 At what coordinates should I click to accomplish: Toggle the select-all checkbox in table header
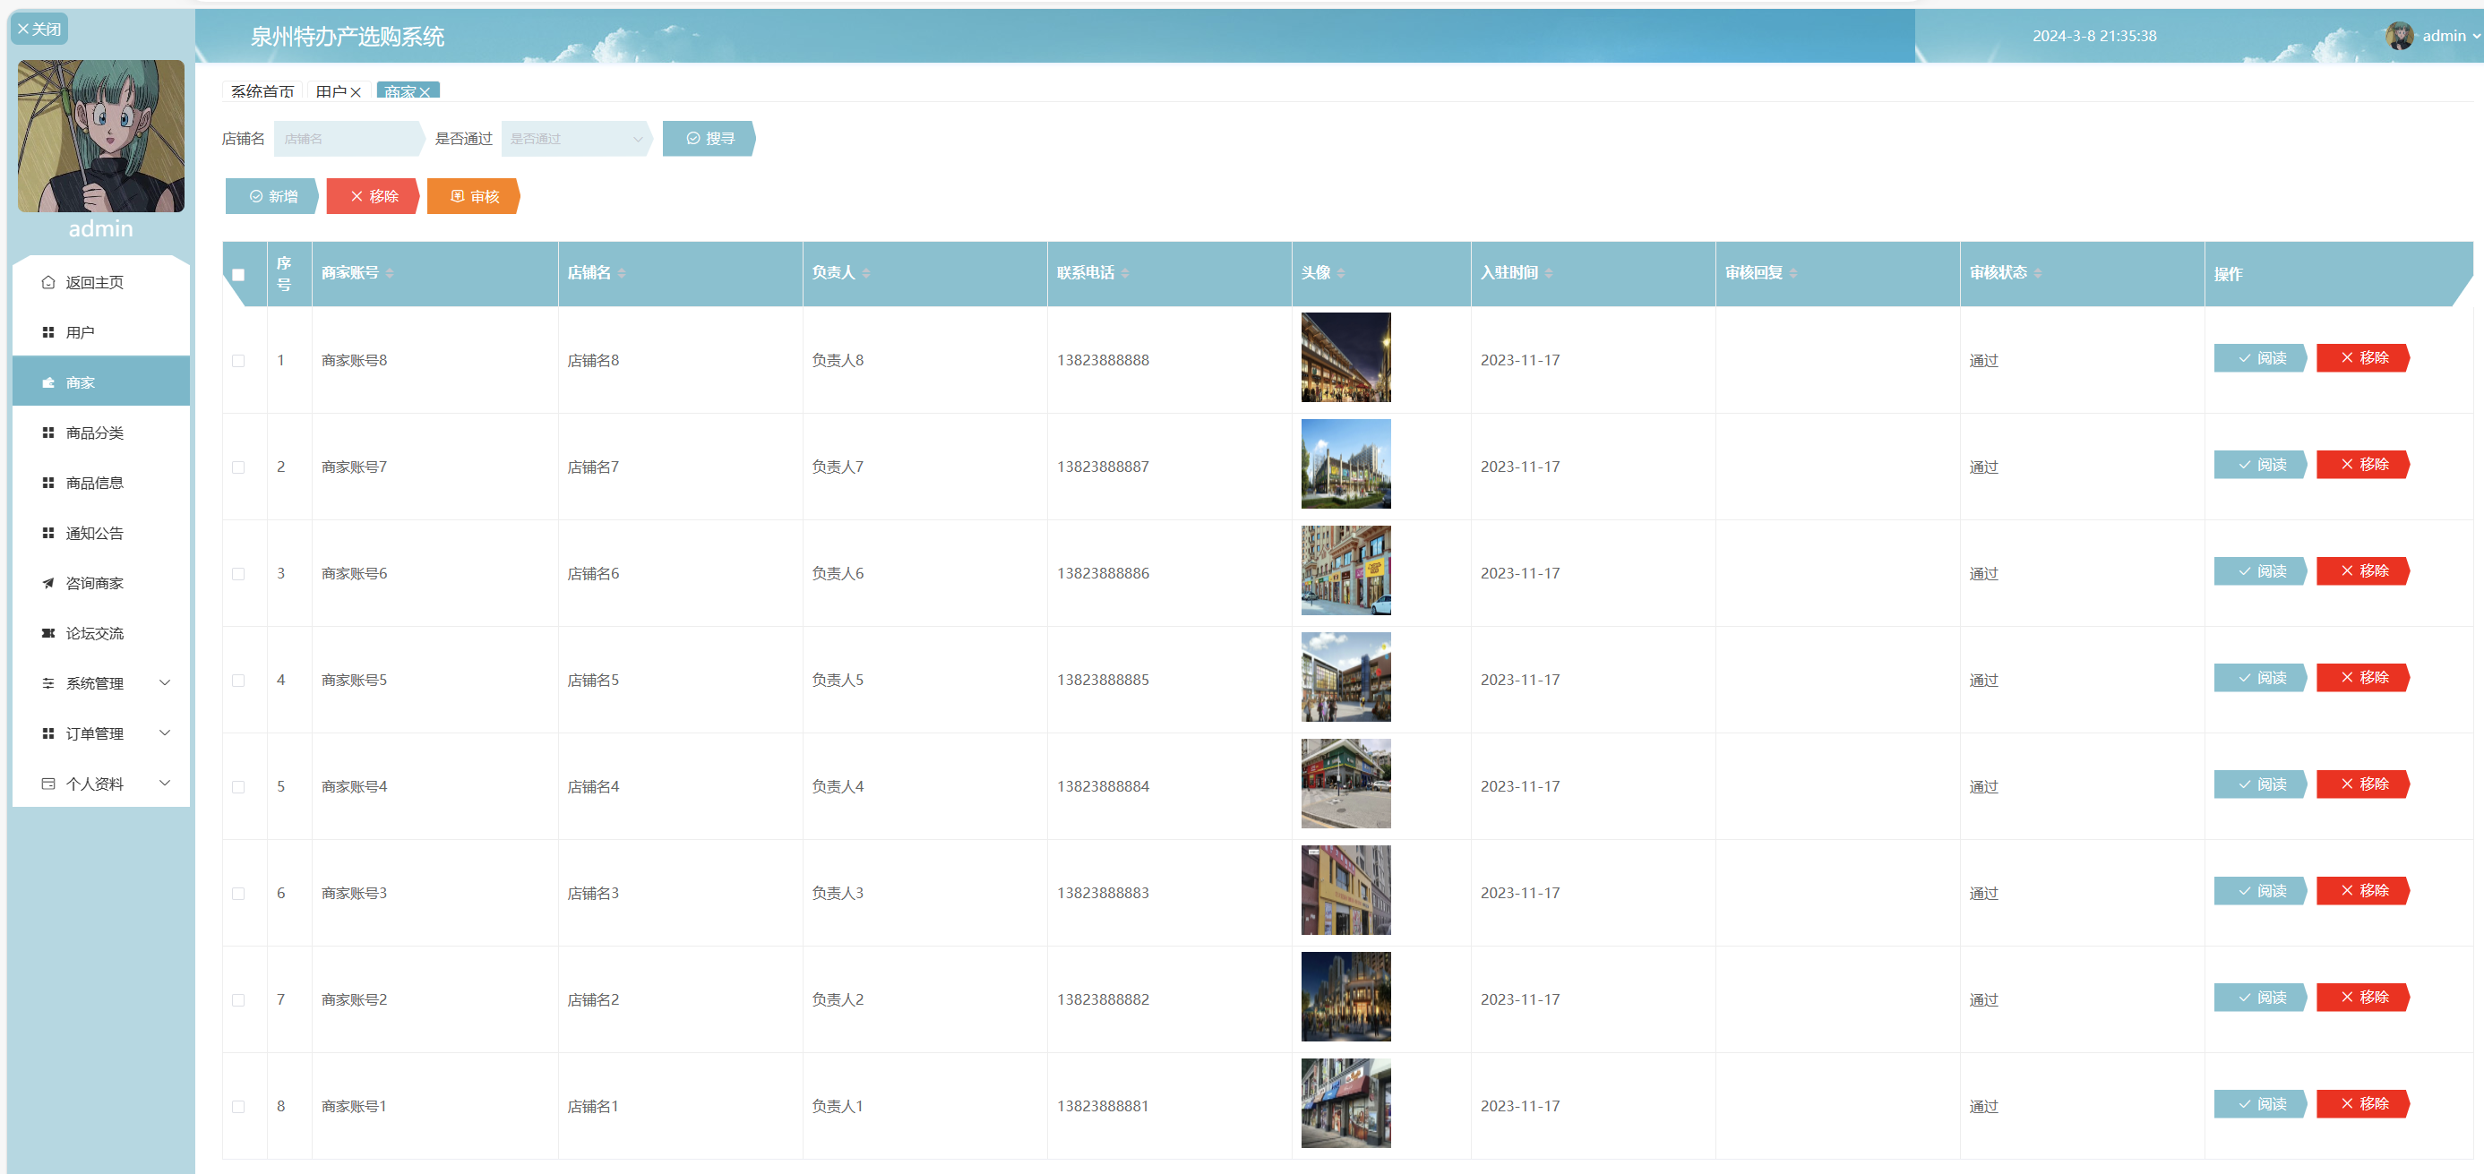tap(238, 275)
